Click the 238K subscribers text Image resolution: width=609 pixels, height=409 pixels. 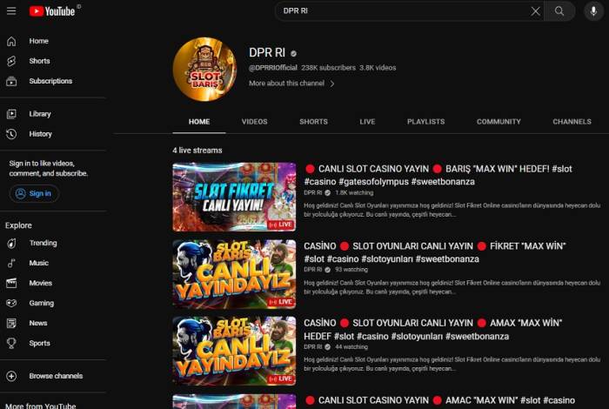tap(328, 68)
